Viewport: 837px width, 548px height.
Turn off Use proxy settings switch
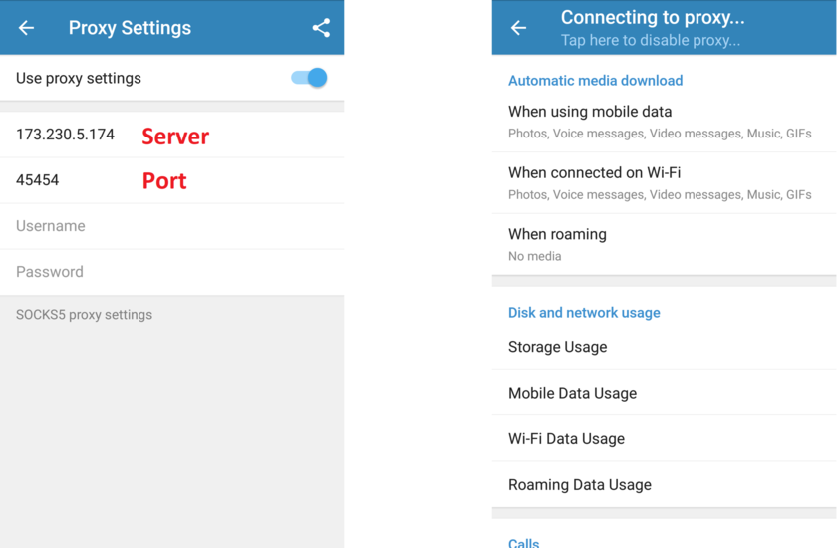point(309,78)
